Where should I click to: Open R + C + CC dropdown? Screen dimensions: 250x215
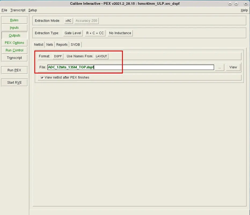95,33
